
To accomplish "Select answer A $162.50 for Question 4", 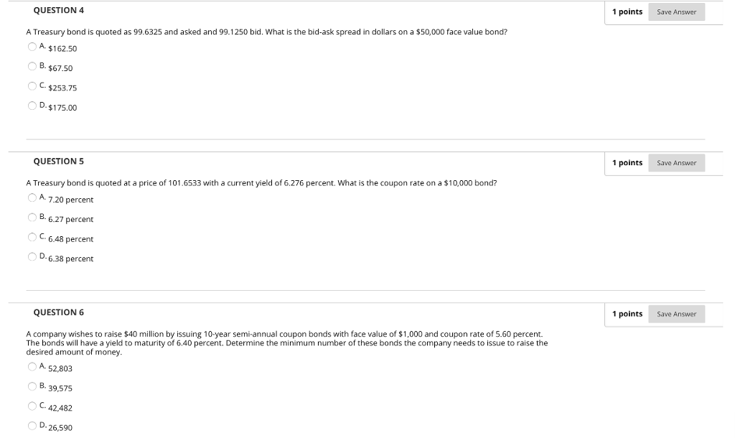I will click(32, 46).
